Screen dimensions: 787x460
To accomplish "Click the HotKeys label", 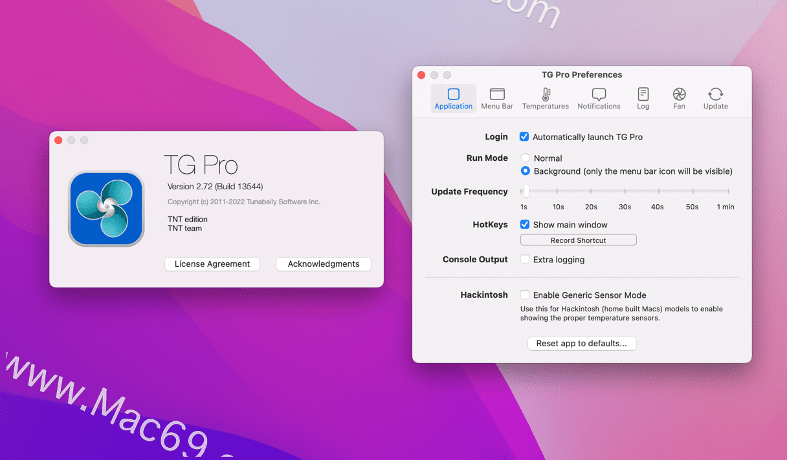I will (491, 225).
